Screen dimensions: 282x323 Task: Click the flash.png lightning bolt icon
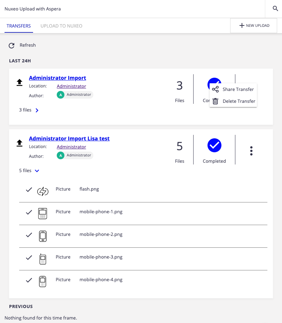click(x=43, y=191)
